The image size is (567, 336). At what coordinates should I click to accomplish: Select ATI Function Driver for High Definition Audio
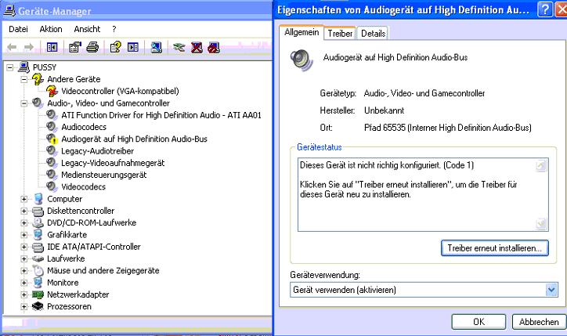[x=161, y=115]
